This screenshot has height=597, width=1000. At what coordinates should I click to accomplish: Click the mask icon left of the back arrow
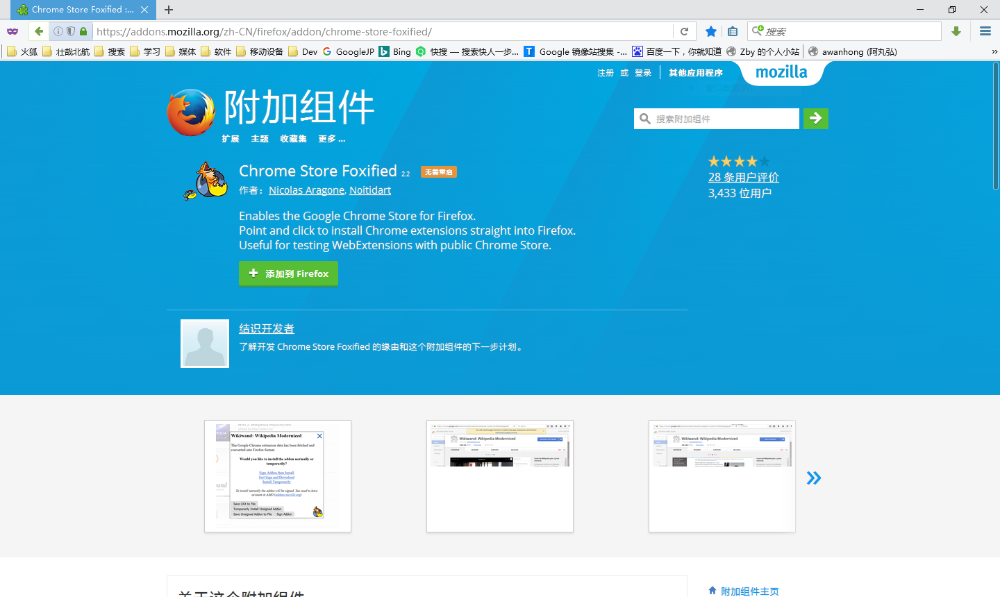click(x=13, y=31)
